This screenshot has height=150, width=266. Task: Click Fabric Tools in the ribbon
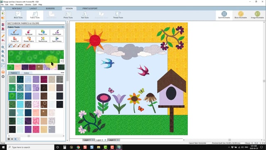pyautogui.click(x=35, y=15)
